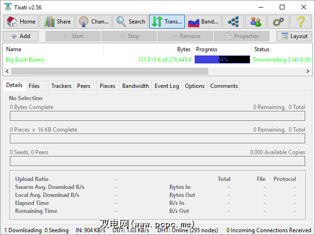Switch to the Pieces tab
315x235 pixels.
pos(108,86)
